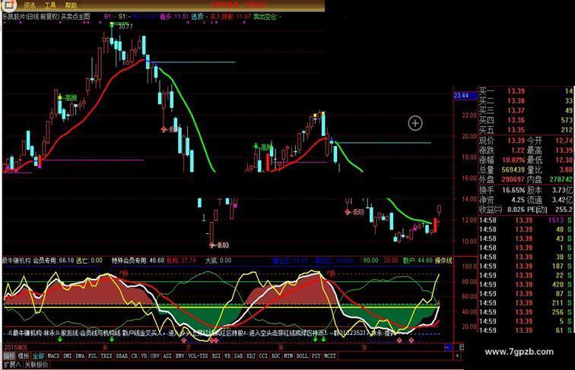Image resolution: width=575 pixels, height=370 pixels.
Task: Select the BRAR indicator
Action: click(x=122, y=356)
